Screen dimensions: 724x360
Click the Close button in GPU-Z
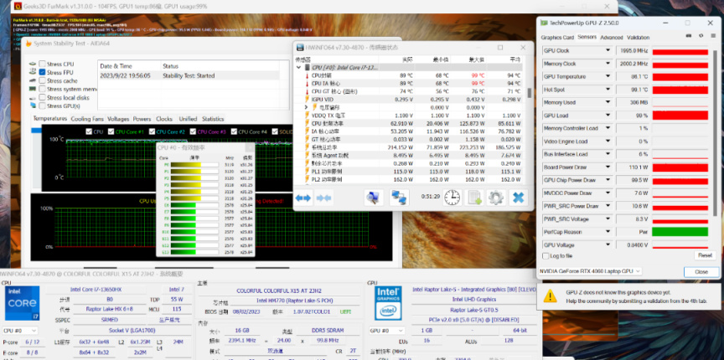click(701, 272)
